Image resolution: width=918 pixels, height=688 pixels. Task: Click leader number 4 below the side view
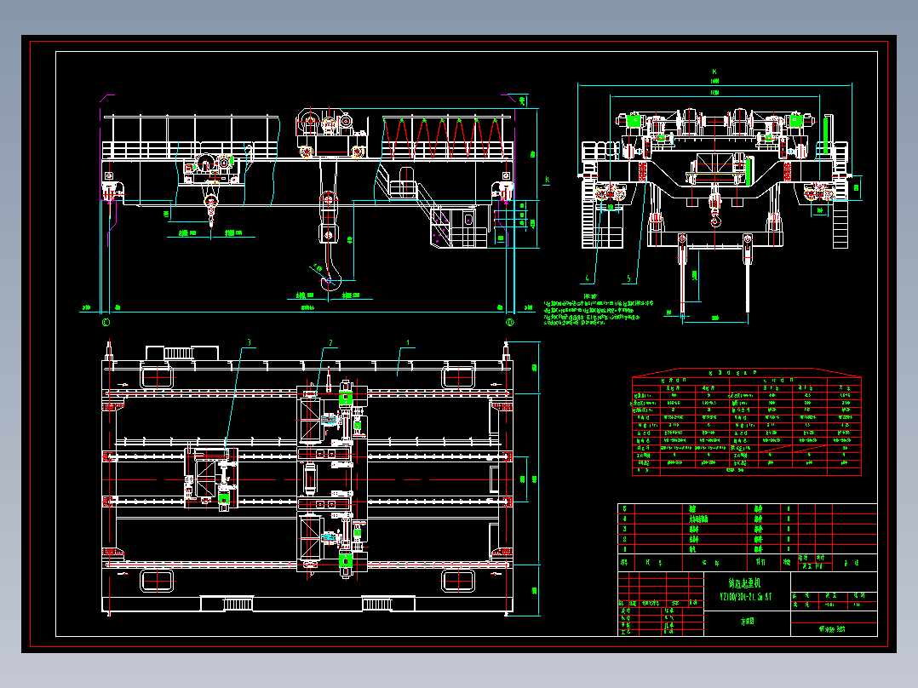click(x=588, y=278)
